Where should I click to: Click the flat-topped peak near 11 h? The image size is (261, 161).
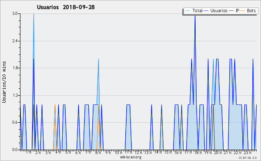(128, 105)
